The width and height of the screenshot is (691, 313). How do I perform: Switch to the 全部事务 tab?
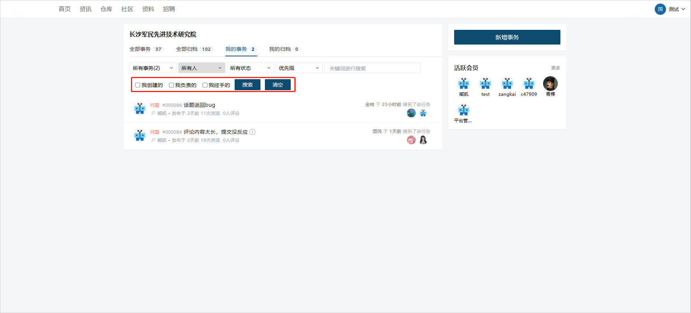(x=140, y=49)
